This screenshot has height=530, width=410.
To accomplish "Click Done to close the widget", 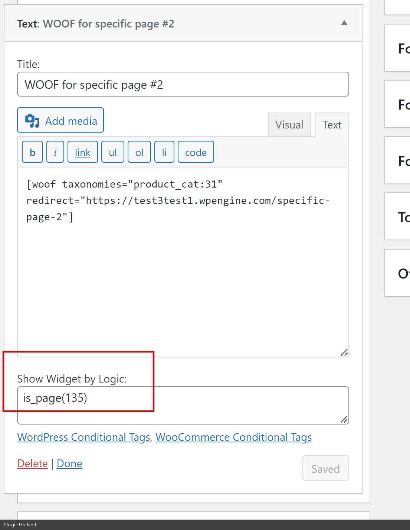I will 69,464.
